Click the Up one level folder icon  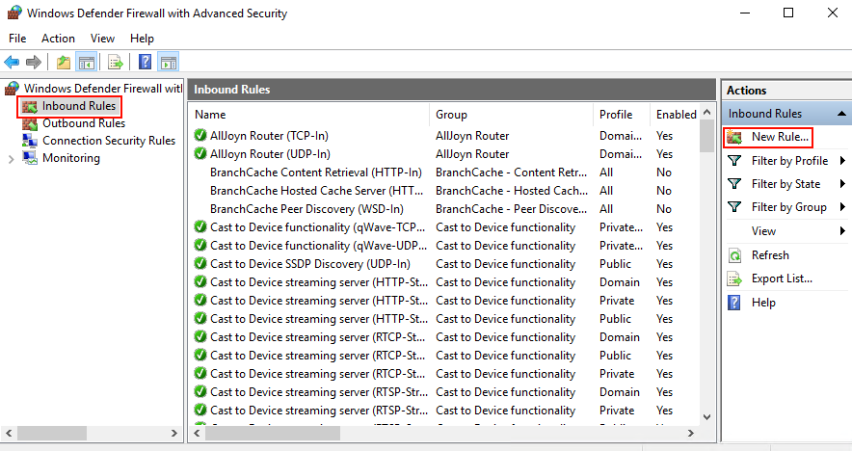pos(64,63)
